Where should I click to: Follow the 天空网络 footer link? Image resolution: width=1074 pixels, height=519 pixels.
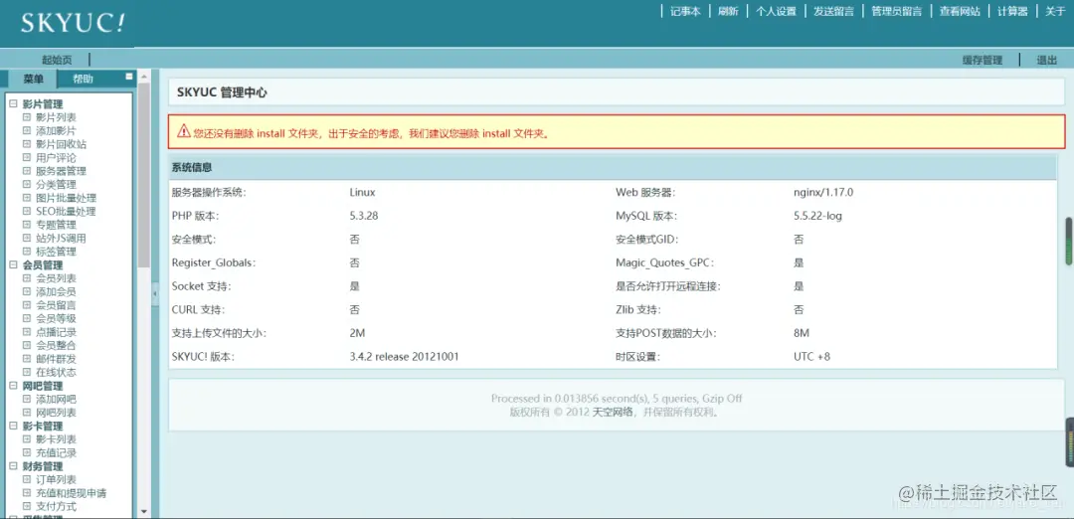pyautogui.click(x=613, y=413)
